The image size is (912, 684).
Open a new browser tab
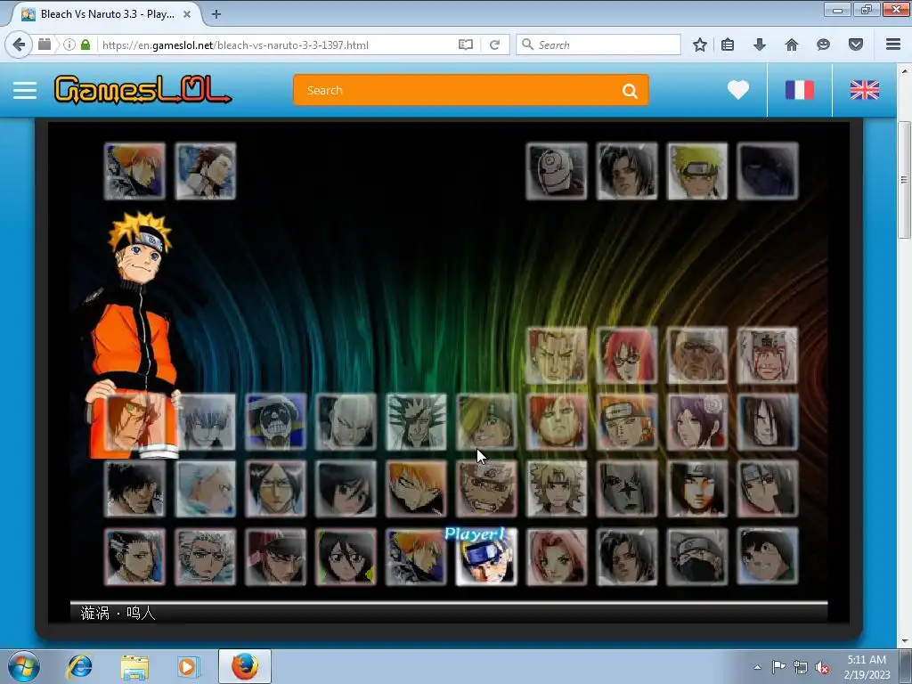click(216, 14)
